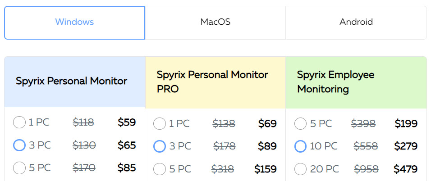Screen dimensions: 431x181
Task: Choose 3 PC for Spyrix Personal Monitor
Action: (19, 145)
